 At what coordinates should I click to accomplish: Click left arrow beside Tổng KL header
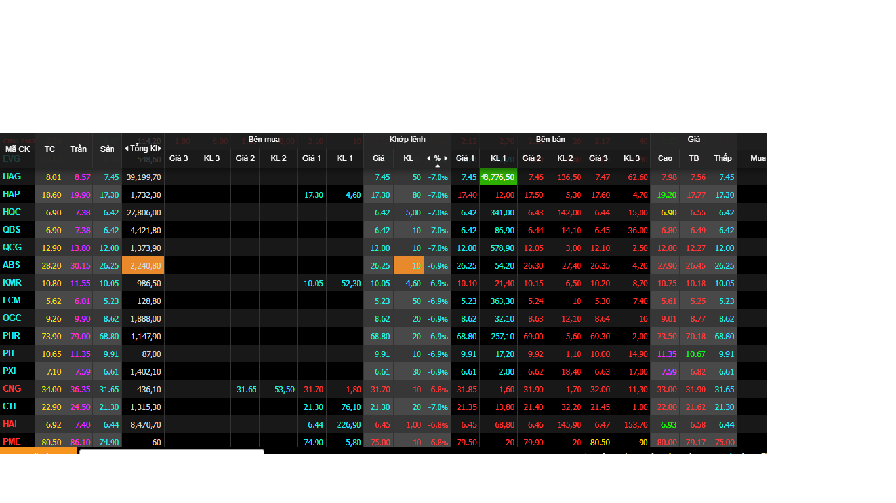pos(127,149)
